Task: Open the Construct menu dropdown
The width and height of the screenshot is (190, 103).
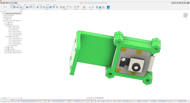Action: tap(84, 9)
